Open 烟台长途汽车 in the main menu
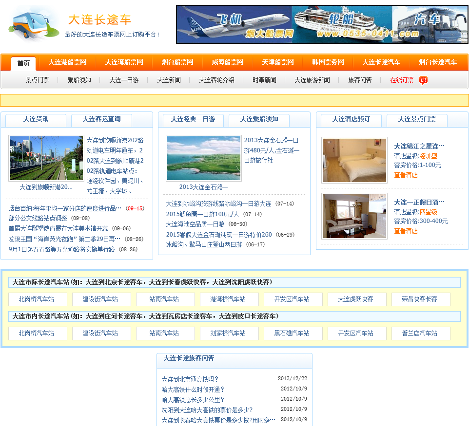The height and width of the screenshot is (426, 469). 438,62
